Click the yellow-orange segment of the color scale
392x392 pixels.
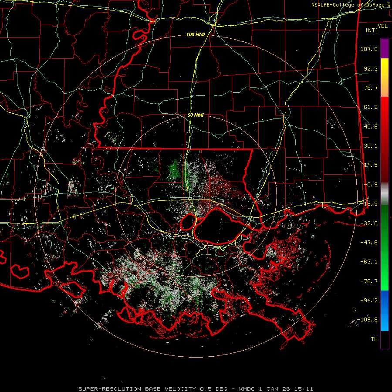point(385,78)
